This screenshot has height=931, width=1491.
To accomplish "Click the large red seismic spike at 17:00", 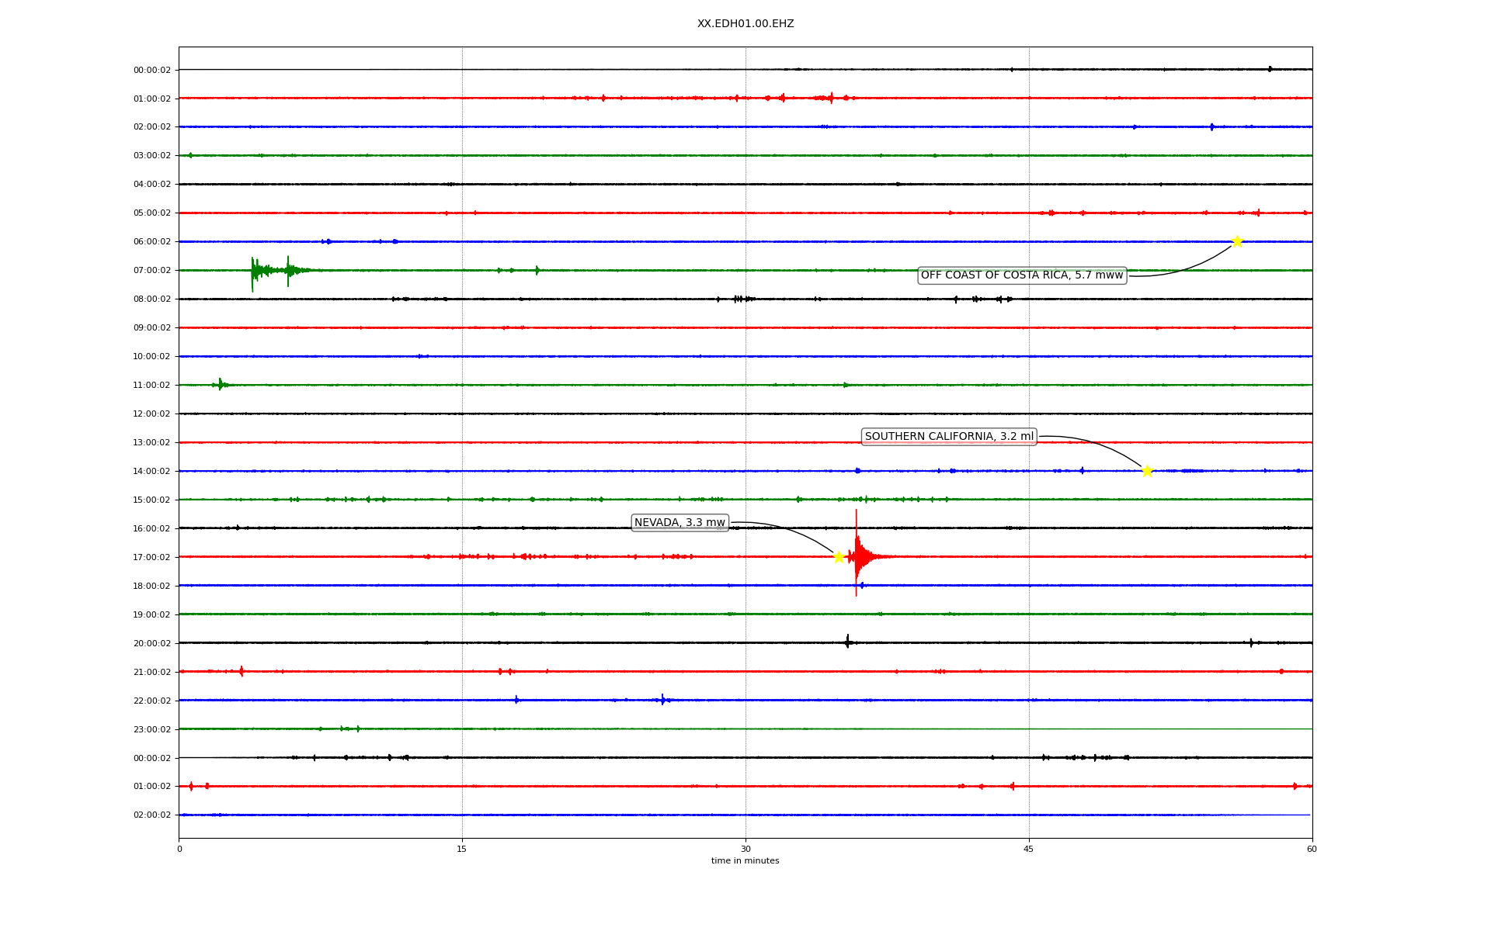I will click(x=857, y=555).
